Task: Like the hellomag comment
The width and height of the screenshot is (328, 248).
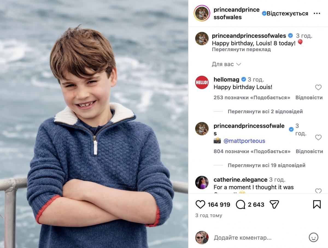Action: (318, 87)
